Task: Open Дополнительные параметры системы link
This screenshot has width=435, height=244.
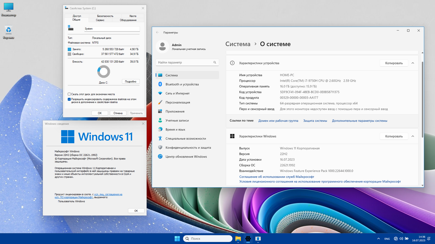Action: [x=360, y=121]
